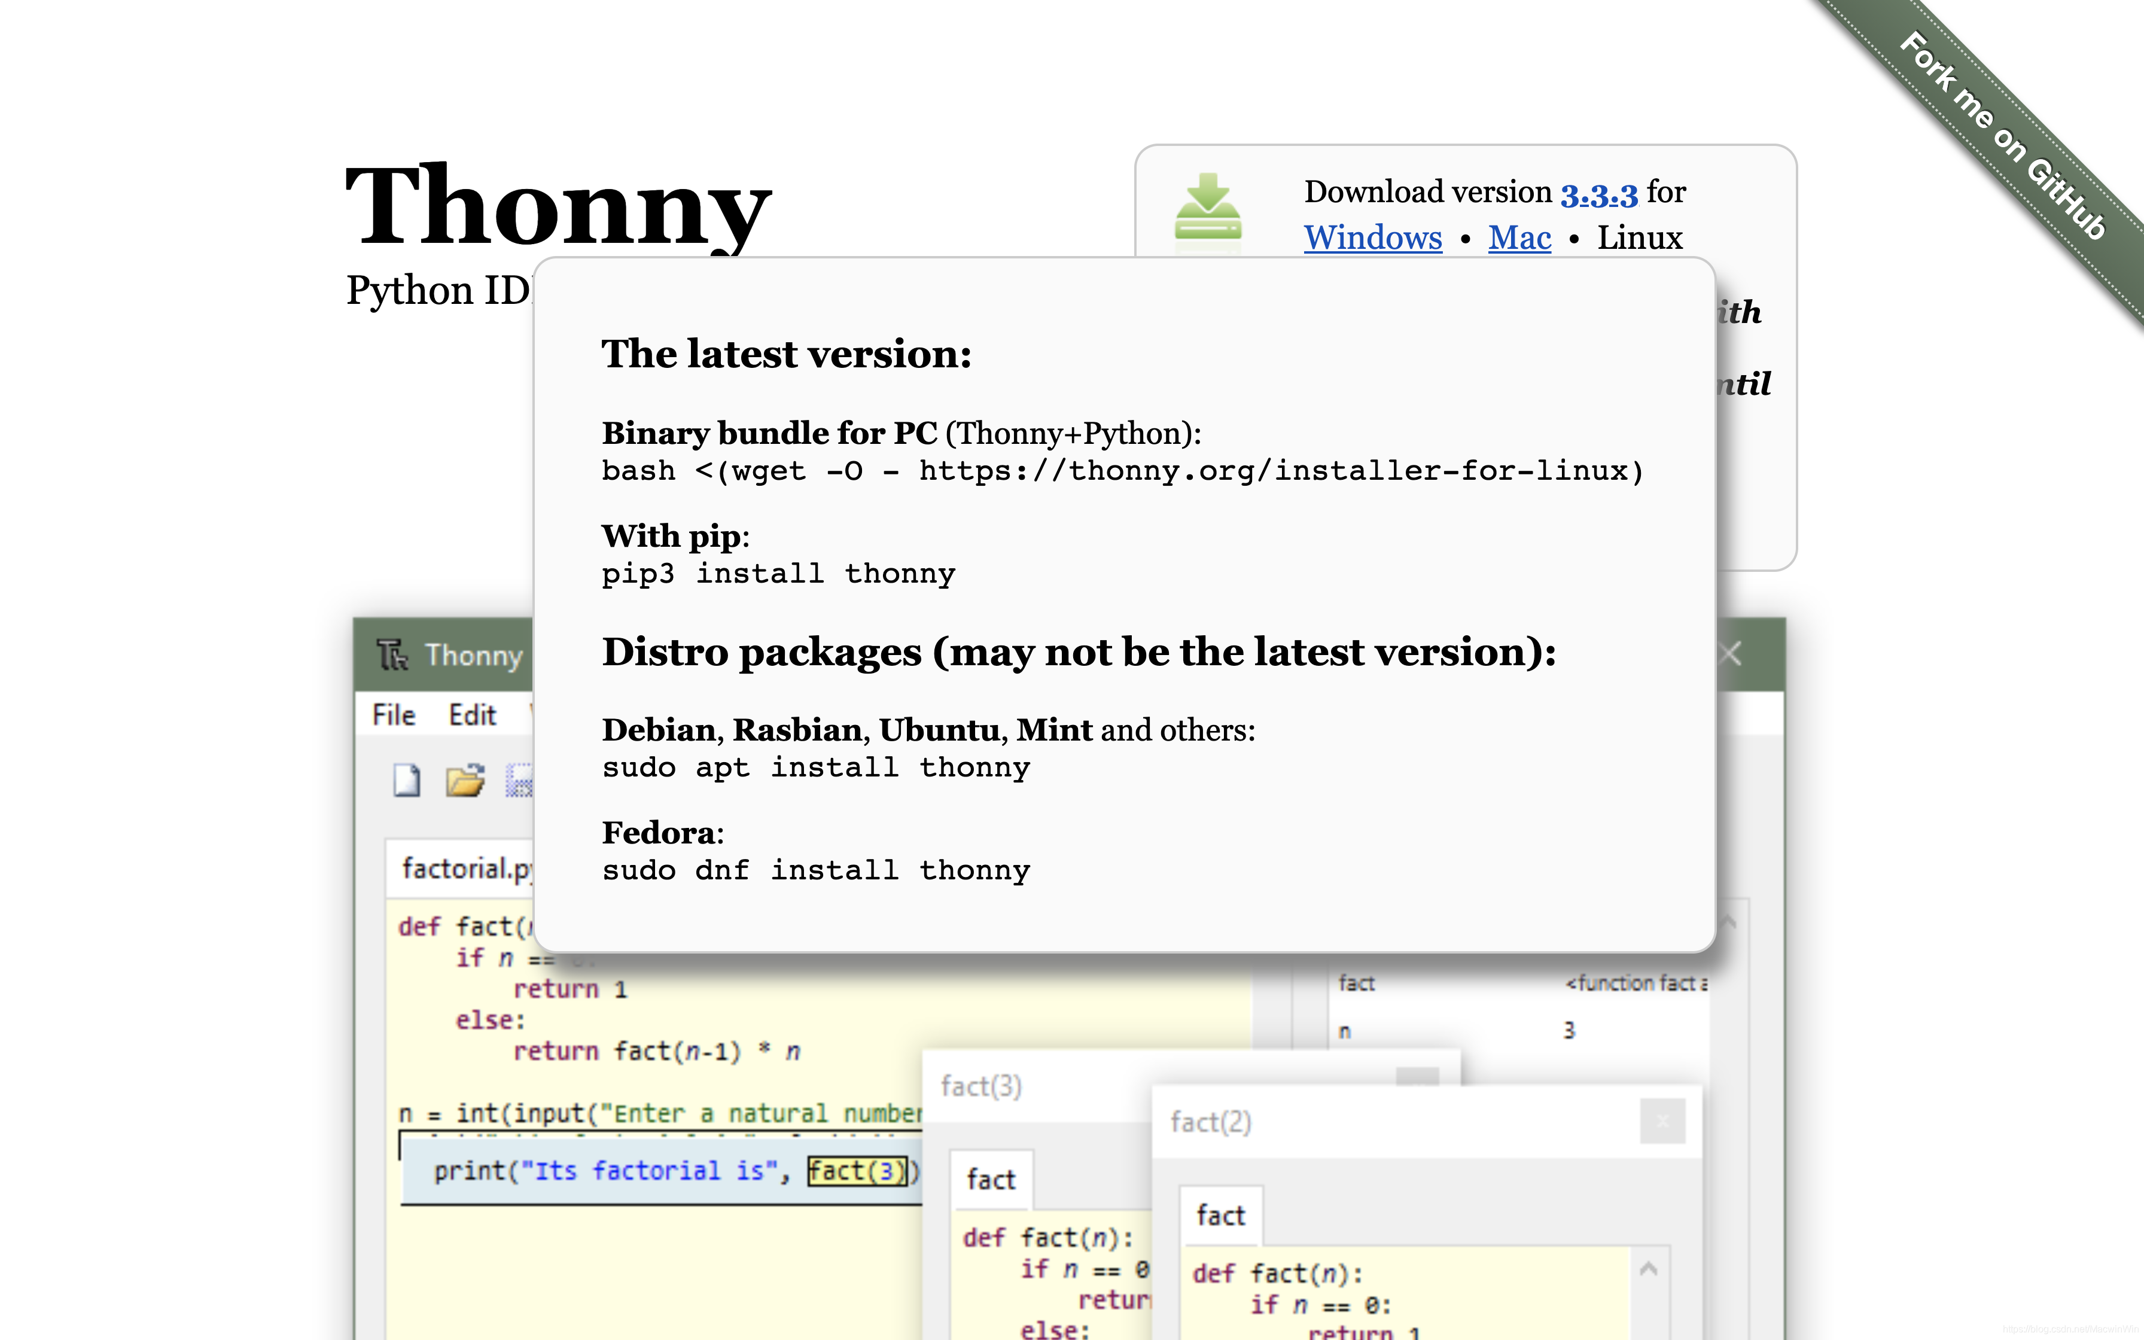Click the 'With pip' label
Viewport: 2144px width, 1340px height.
(x=672, y=536)
